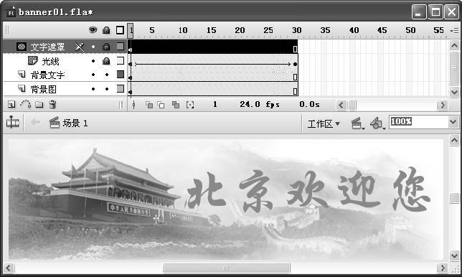Viewport: 462px width, 277px height.
Task: Click the stage vertical scrollbar up arrow
Action: coord(454,140)
